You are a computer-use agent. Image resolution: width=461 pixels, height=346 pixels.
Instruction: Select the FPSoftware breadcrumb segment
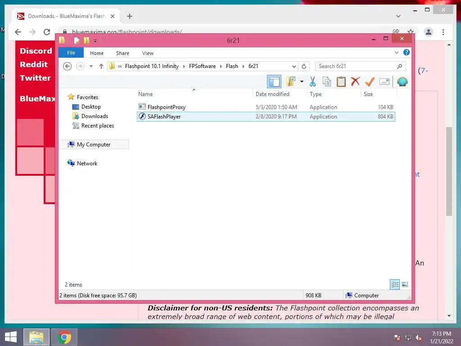[202, 66]
